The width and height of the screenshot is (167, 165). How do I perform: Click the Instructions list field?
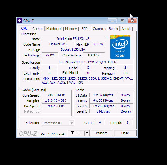[x=87, y=80]
